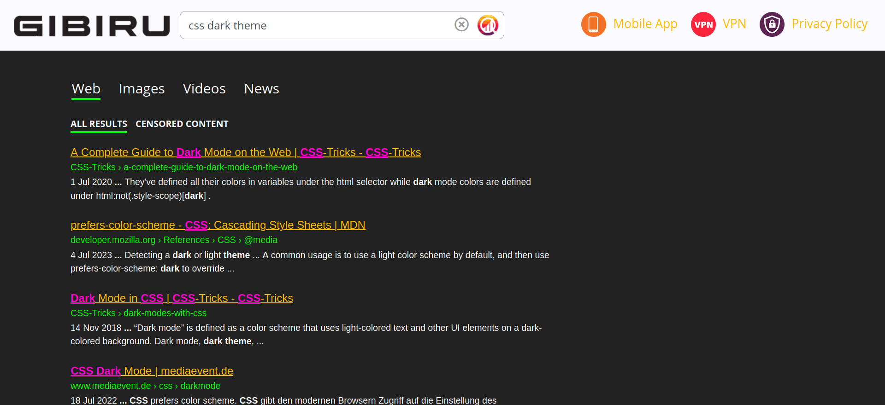Viewport: 885px width, 405px height.
Task: Click www.mediaevent.de css darkmode URL
Action: pos(145,386)
